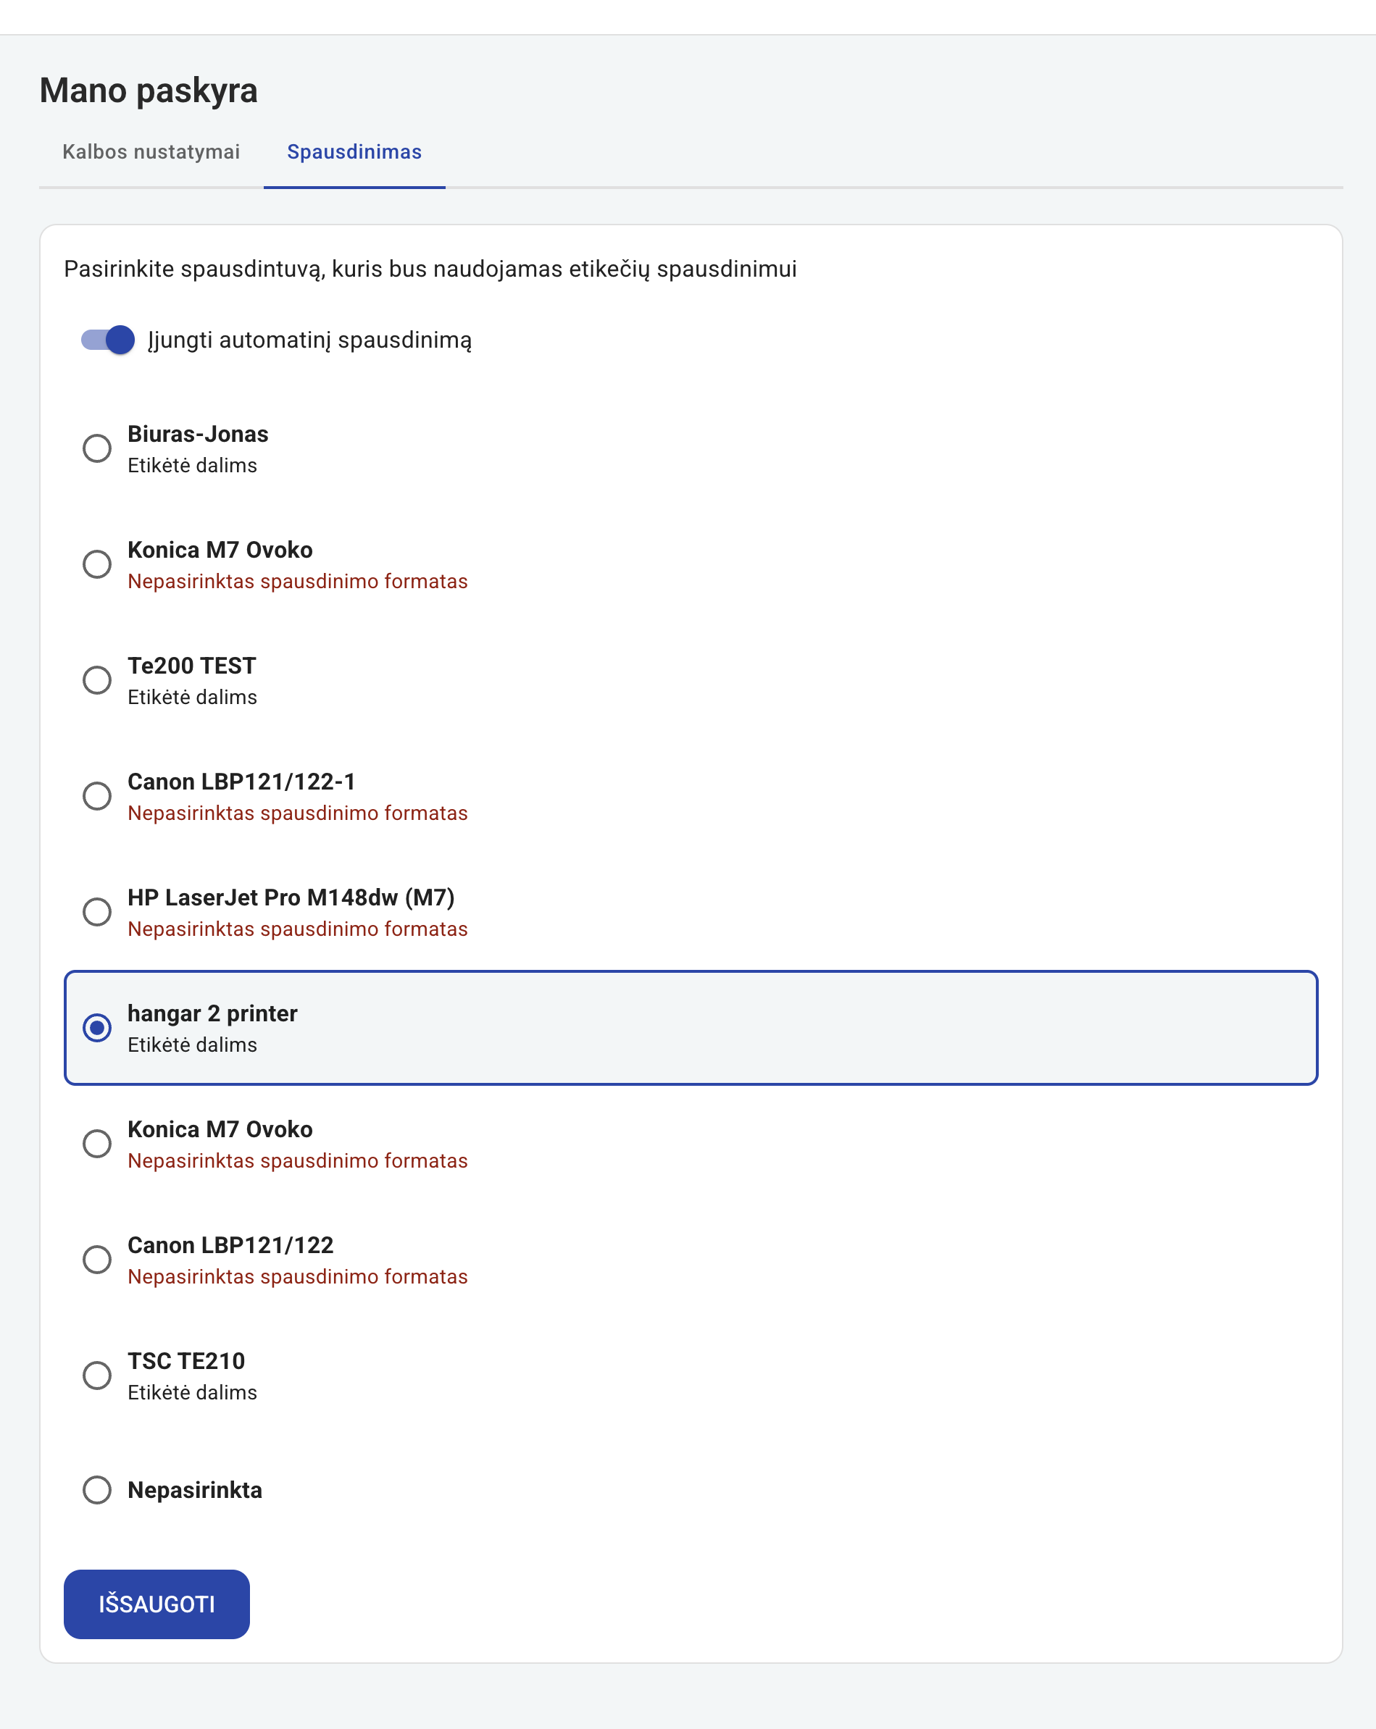Screen dimensions: 1376x1729
Task: Select the Nepasirinkta radio option
Action: (x=97, y=1490)
